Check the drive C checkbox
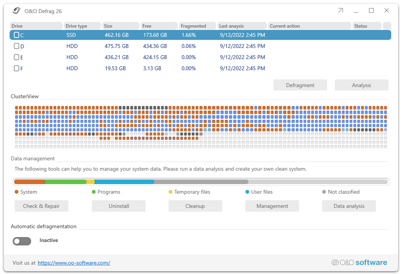 (x=16, y=35)
